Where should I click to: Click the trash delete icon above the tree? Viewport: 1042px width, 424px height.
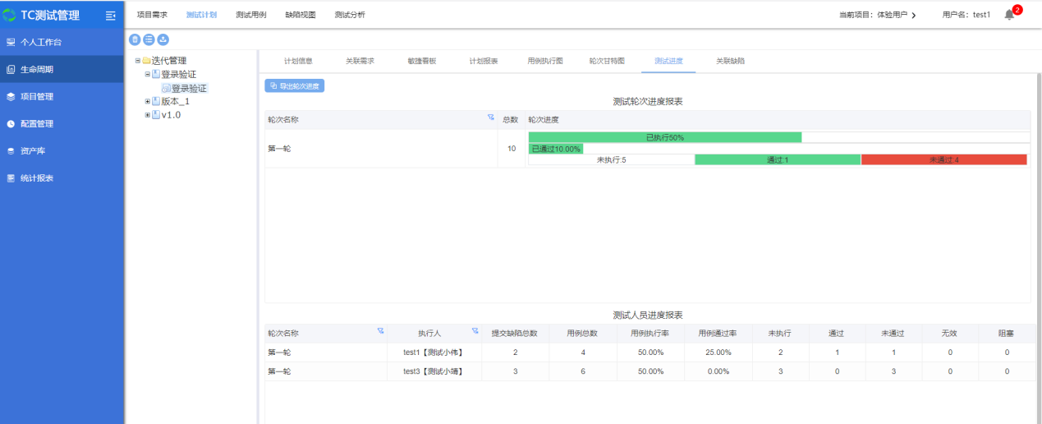(135, 39)
